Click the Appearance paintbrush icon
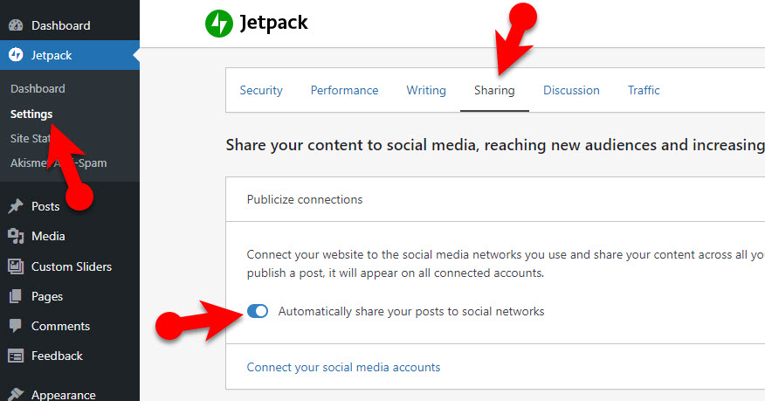The height and width of the screenshot is (401, 765). click(16, 394)
